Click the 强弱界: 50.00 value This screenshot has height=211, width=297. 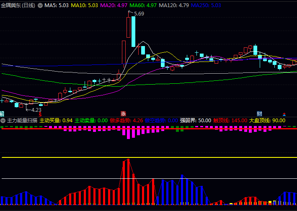(196, 120)
